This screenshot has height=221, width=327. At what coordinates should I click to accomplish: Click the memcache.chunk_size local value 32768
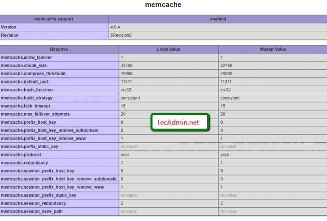coord(127,65)
